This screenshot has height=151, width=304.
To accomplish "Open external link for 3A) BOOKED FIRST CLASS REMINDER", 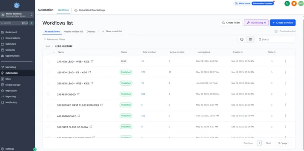I will [x=101, y=105].
